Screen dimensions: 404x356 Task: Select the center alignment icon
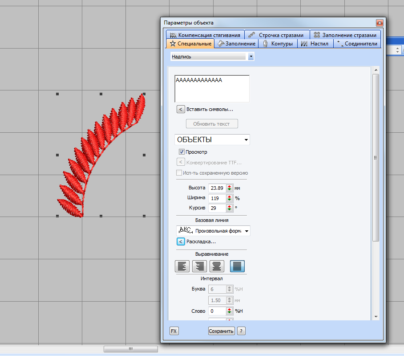pyautogui.click(x=217, y=266)
